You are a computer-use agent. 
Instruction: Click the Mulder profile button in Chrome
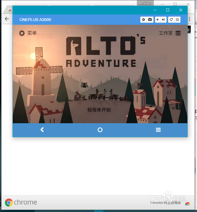click(145, 3)
